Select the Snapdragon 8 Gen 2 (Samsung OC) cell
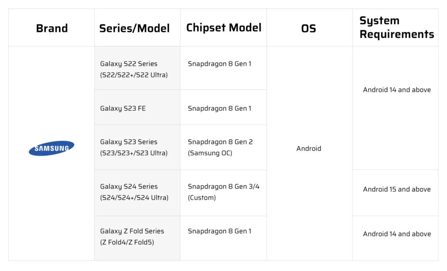 (220, 147)
